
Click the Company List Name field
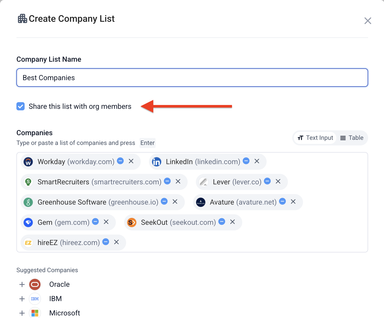pos(192,78)
